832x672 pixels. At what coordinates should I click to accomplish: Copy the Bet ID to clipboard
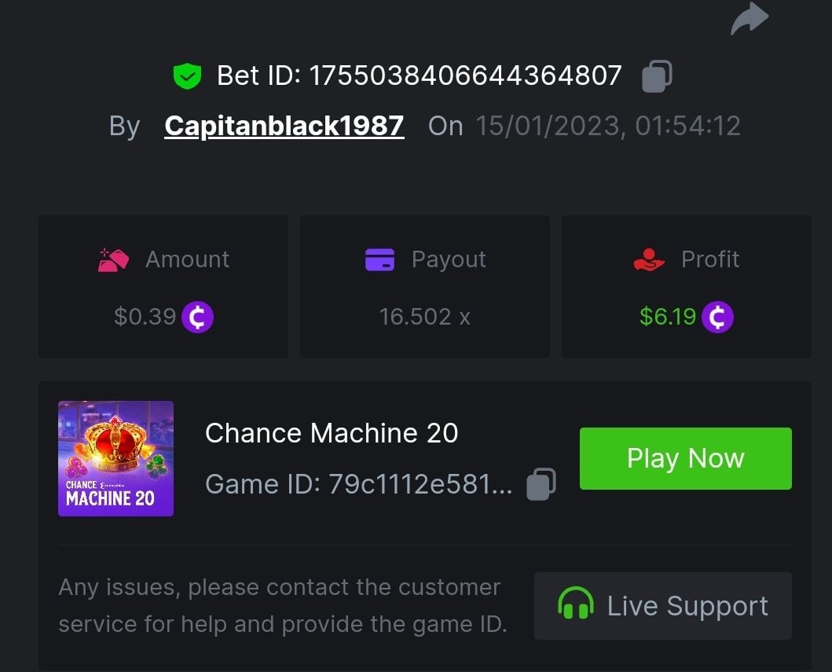[x=657, y=76]
